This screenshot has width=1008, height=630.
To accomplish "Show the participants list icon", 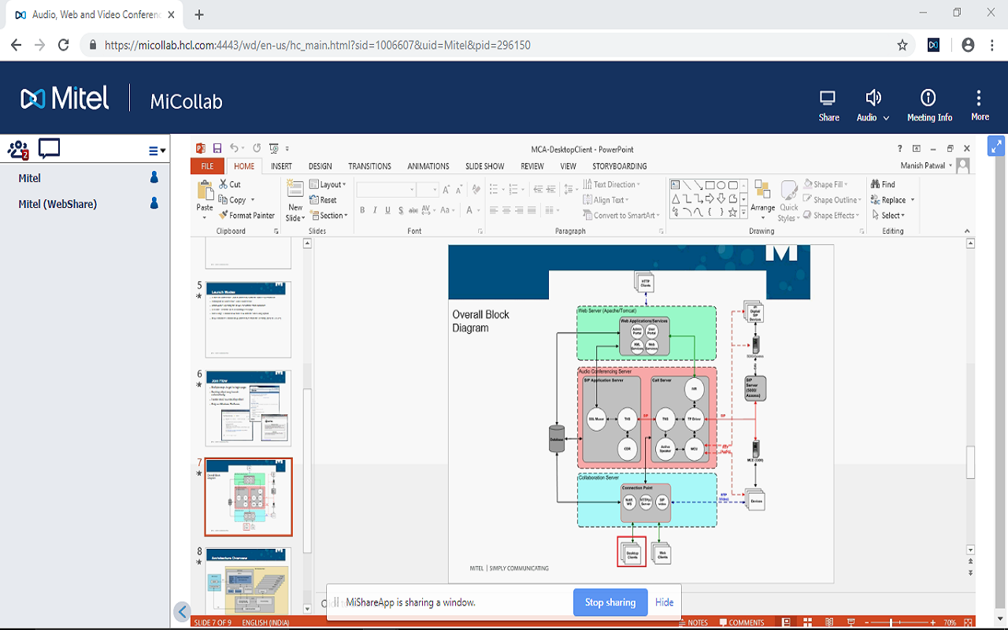I will pyautogui.click(x=18, y=149).
